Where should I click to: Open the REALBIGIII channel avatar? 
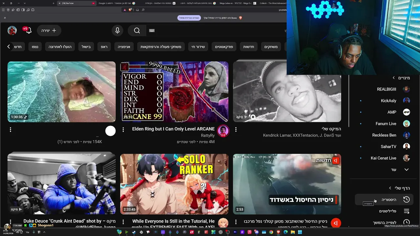[406, 89]
